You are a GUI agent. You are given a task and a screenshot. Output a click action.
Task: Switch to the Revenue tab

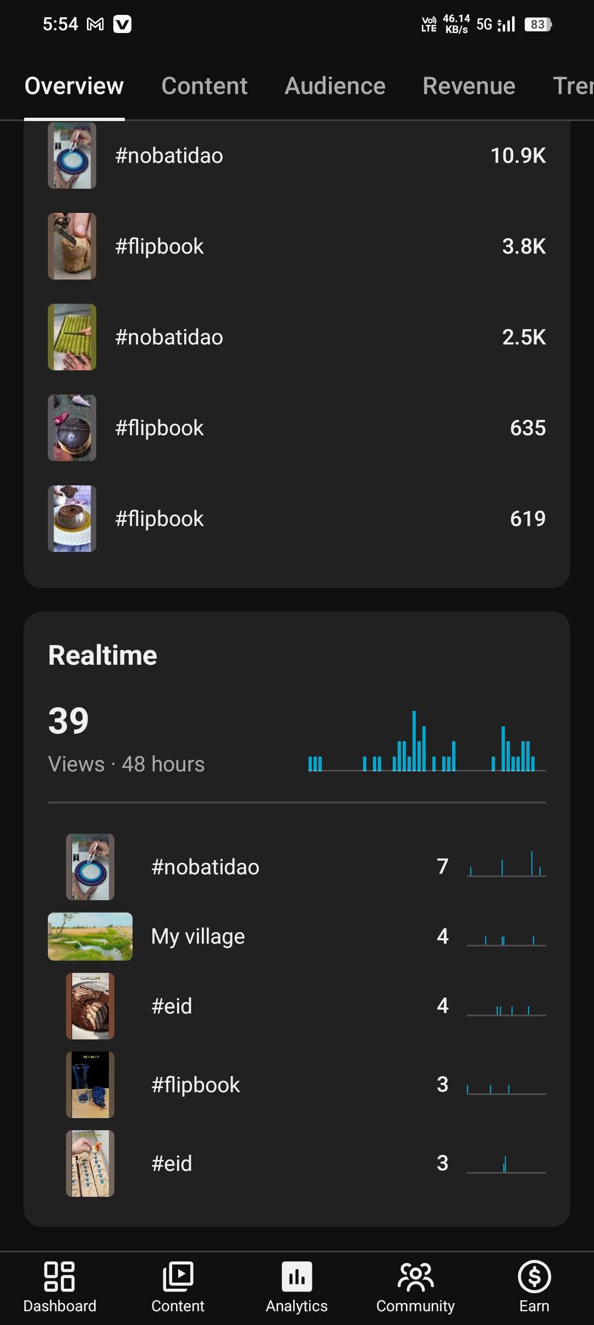click(469, 86)
